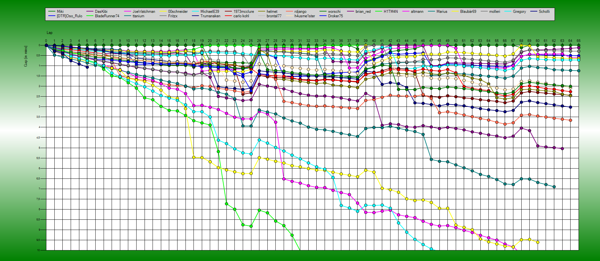Click purple line's final point at lap 63
The height and width of the screenshot is (261, 600).
[562, 148]
